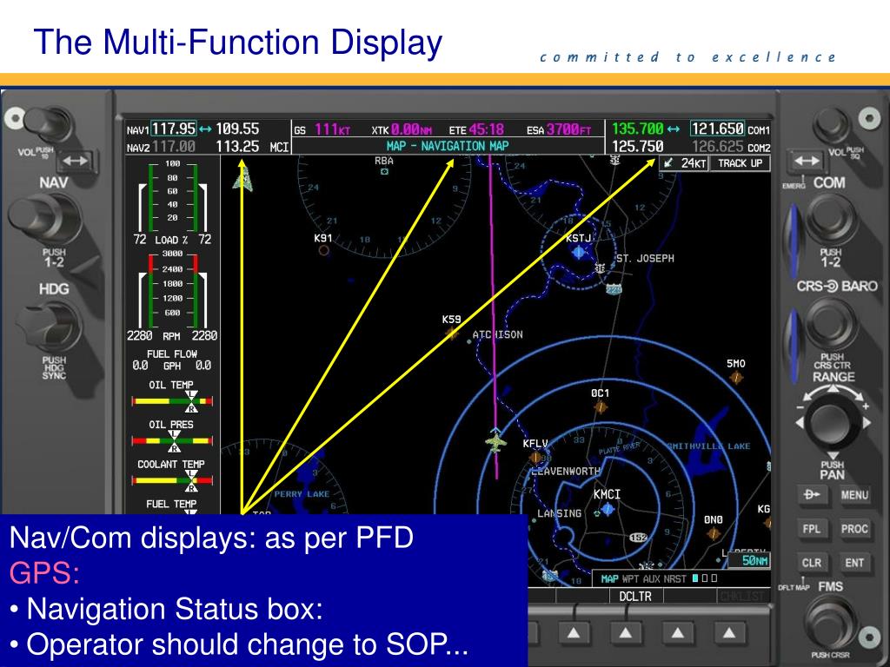Select the RBA navaid symbol
This screenshot has width=890, height=667.
pyautogui.click(x=384, y=171)
